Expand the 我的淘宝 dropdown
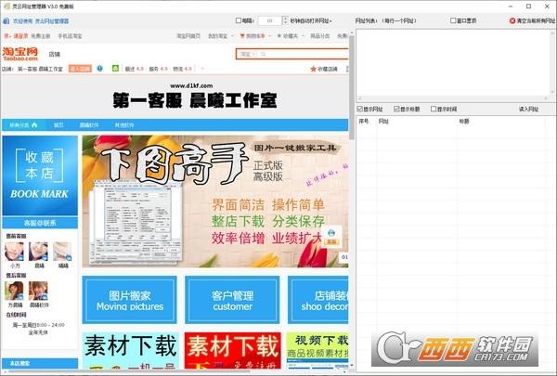 pyautogui.click(x=233, y=36)
